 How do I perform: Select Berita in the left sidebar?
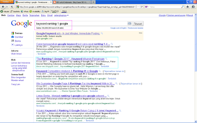point(16,41)
